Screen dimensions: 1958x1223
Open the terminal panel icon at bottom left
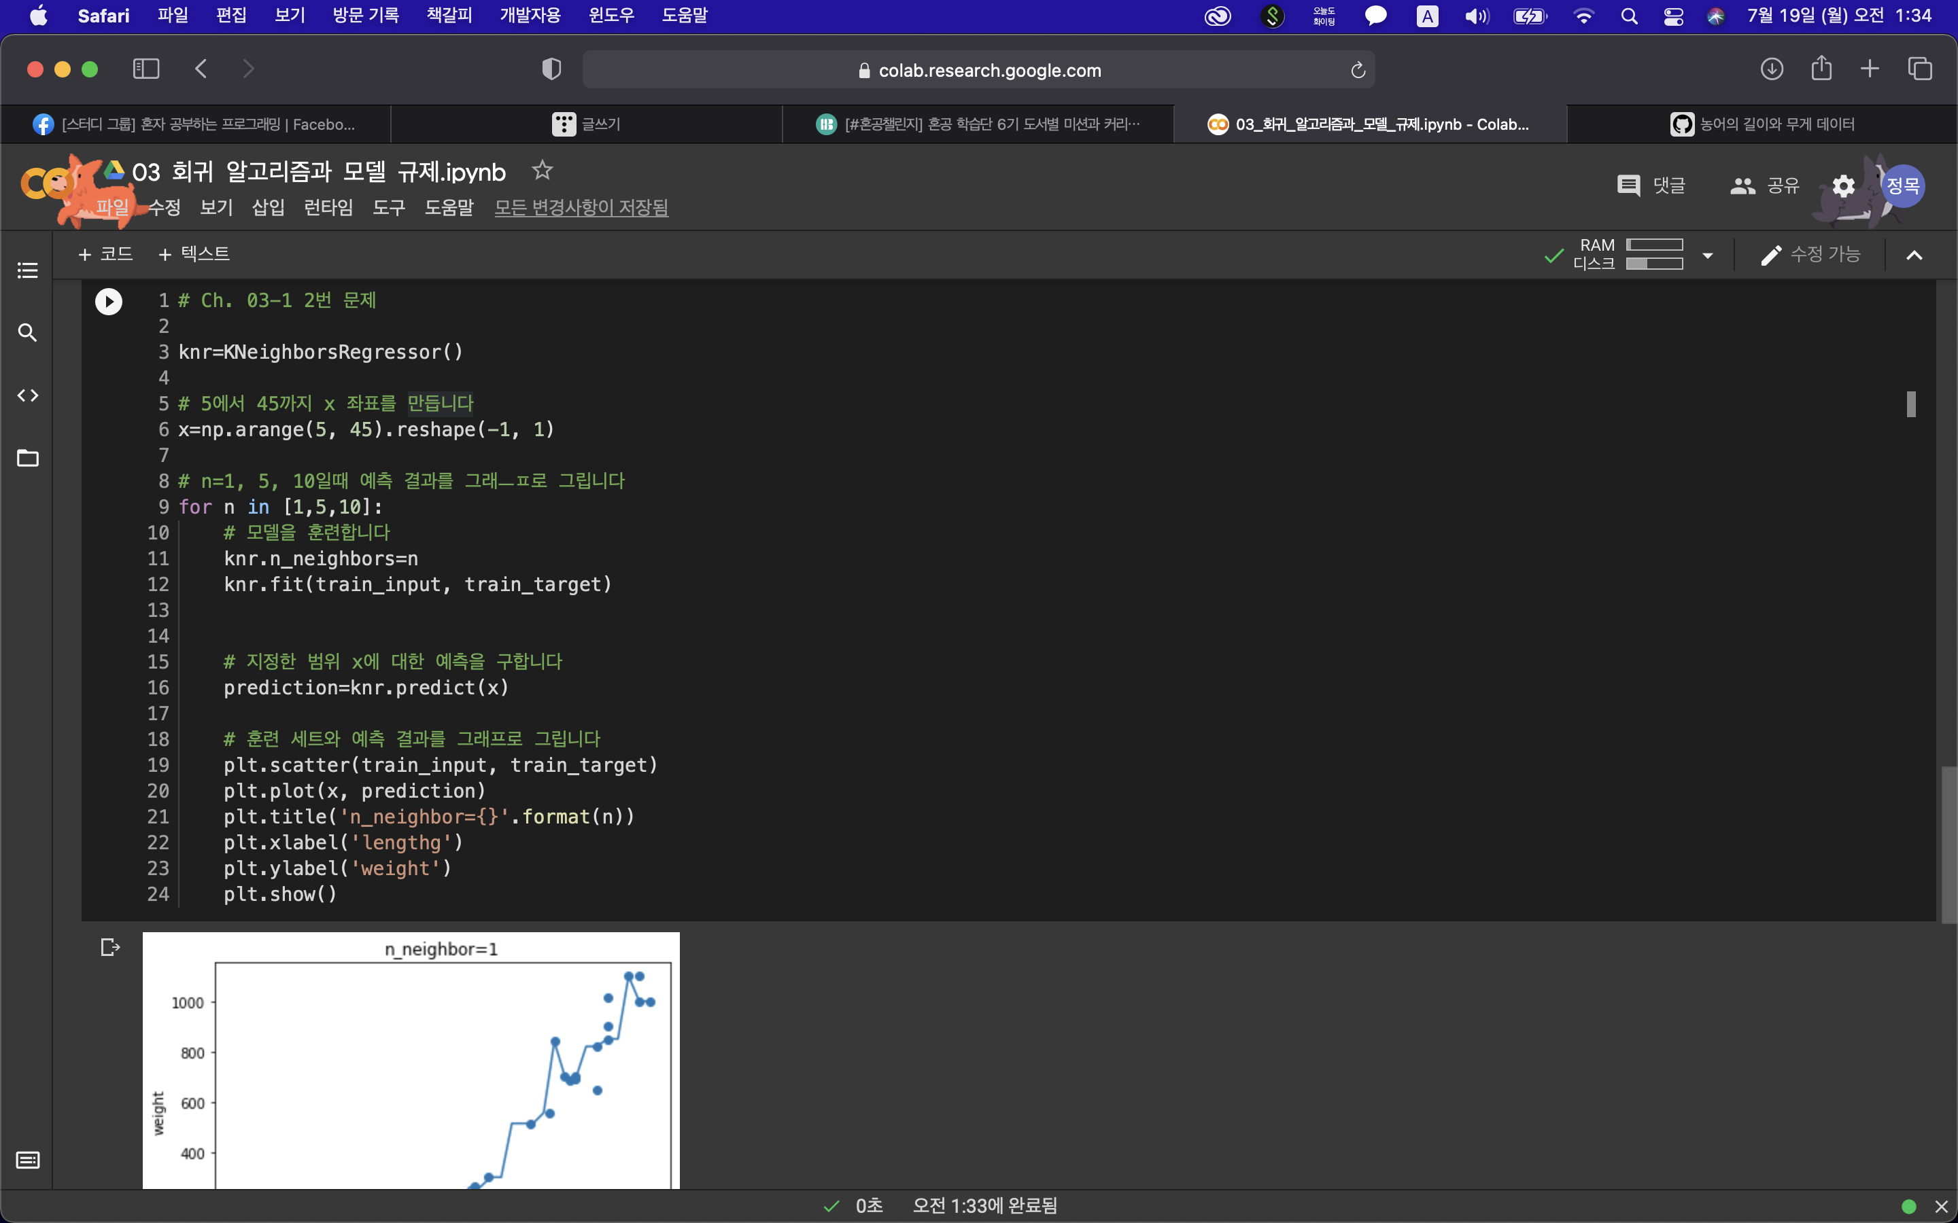pos(27,1160)
